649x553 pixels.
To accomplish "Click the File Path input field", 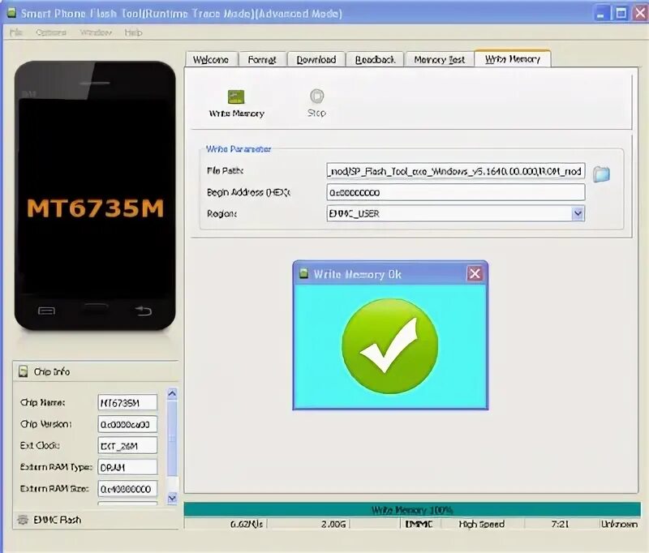I will pyautogui.click(x=455, y=171).
